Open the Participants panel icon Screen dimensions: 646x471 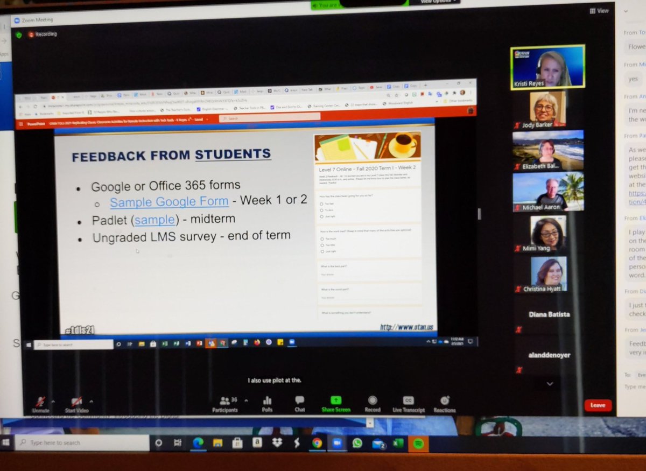(225, 400)
